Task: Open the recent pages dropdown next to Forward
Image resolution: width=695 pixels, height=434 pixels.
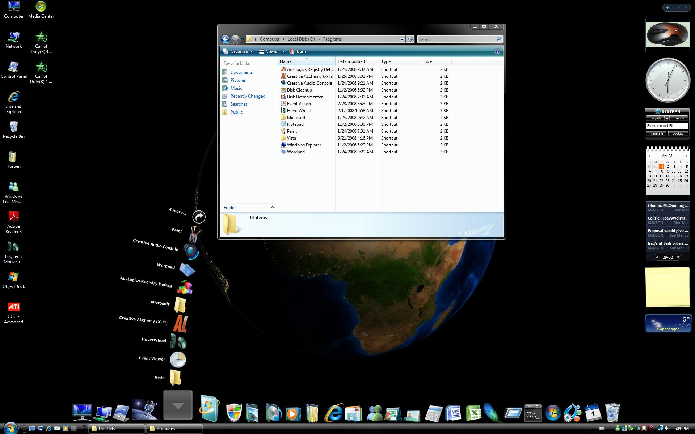Action: point(243,39)
